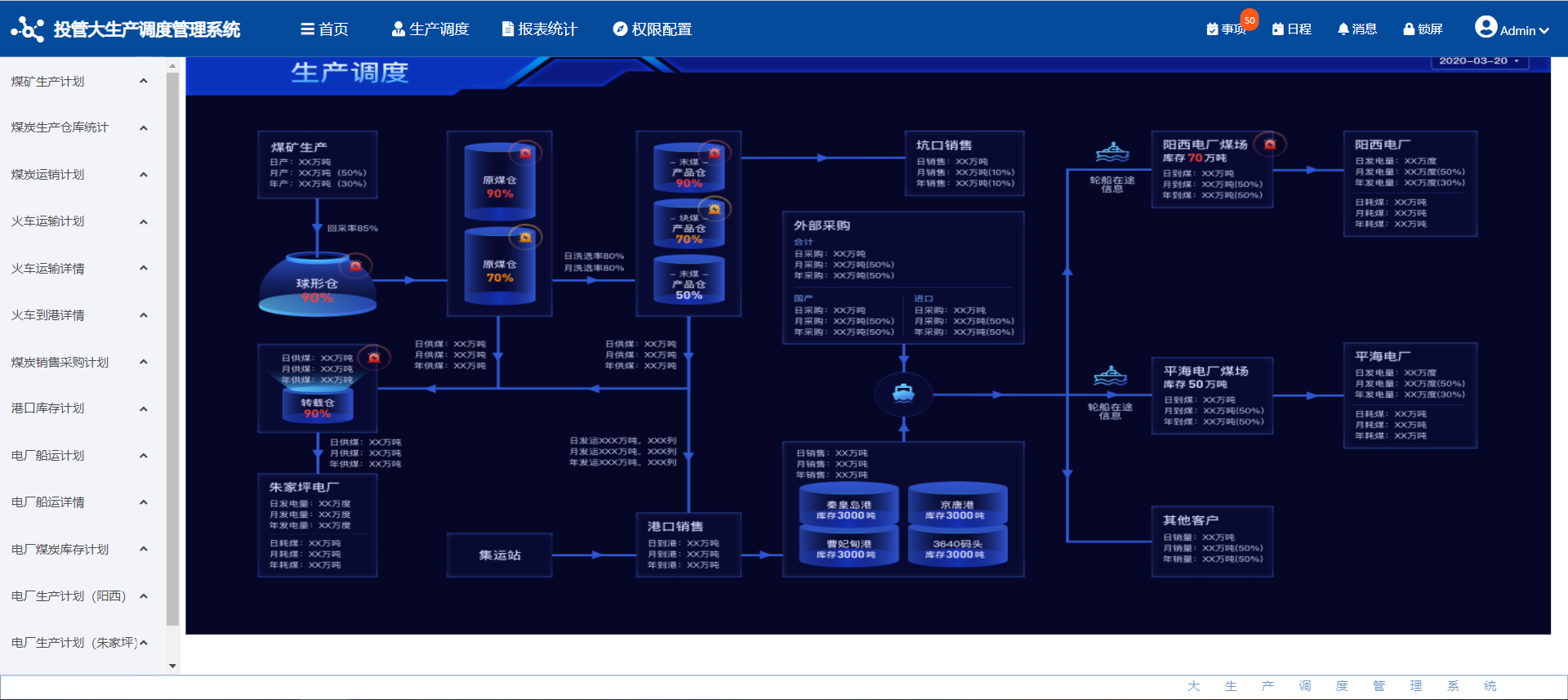Click the 集运站 box
The height and width of the screenshot is (700, 1568).
500,555
